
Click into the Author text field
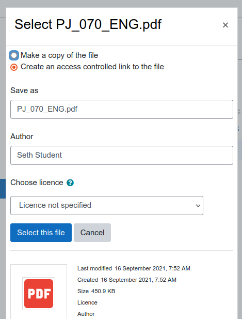pyautogui.click(x=122, y=155)
